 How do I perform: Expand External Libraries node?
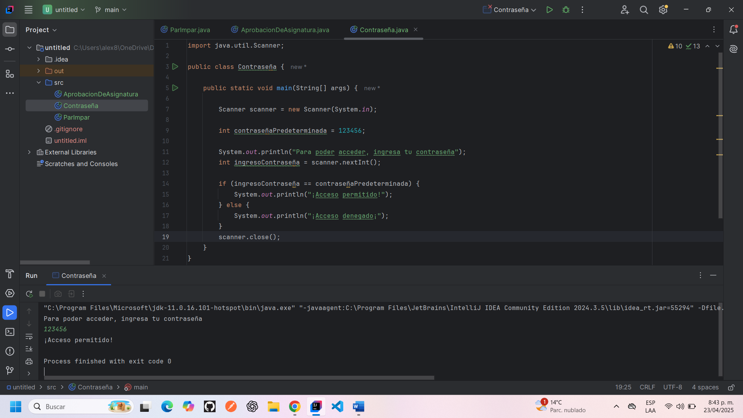29,152
